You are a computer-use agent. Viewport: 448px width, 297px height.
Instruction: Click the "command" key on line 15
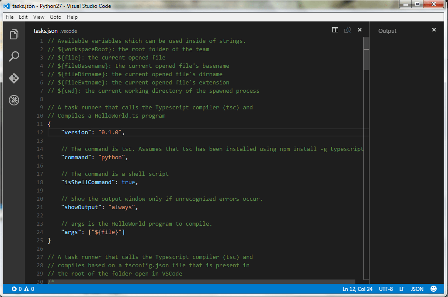coord(76,157)
